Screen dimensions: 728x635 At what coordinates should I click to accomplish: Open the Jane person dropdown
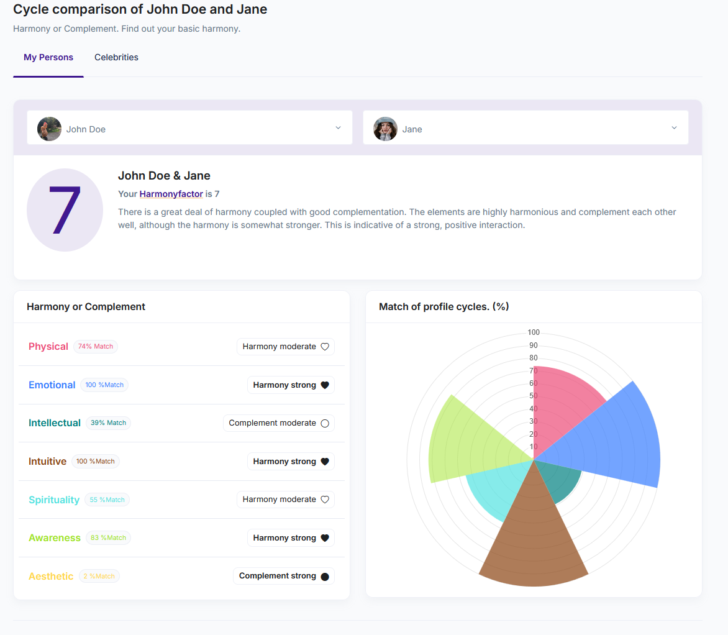(526, 128)
